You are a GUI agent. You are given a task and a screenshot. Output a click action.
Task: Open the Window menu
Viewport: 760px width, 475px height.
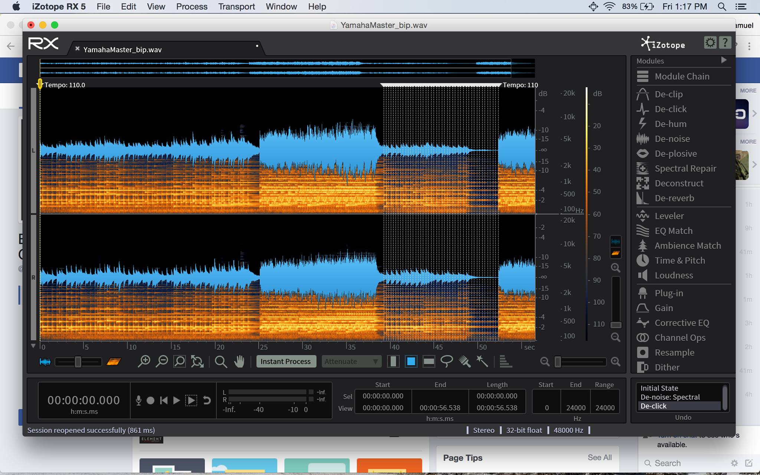click(x=281, y=7)
